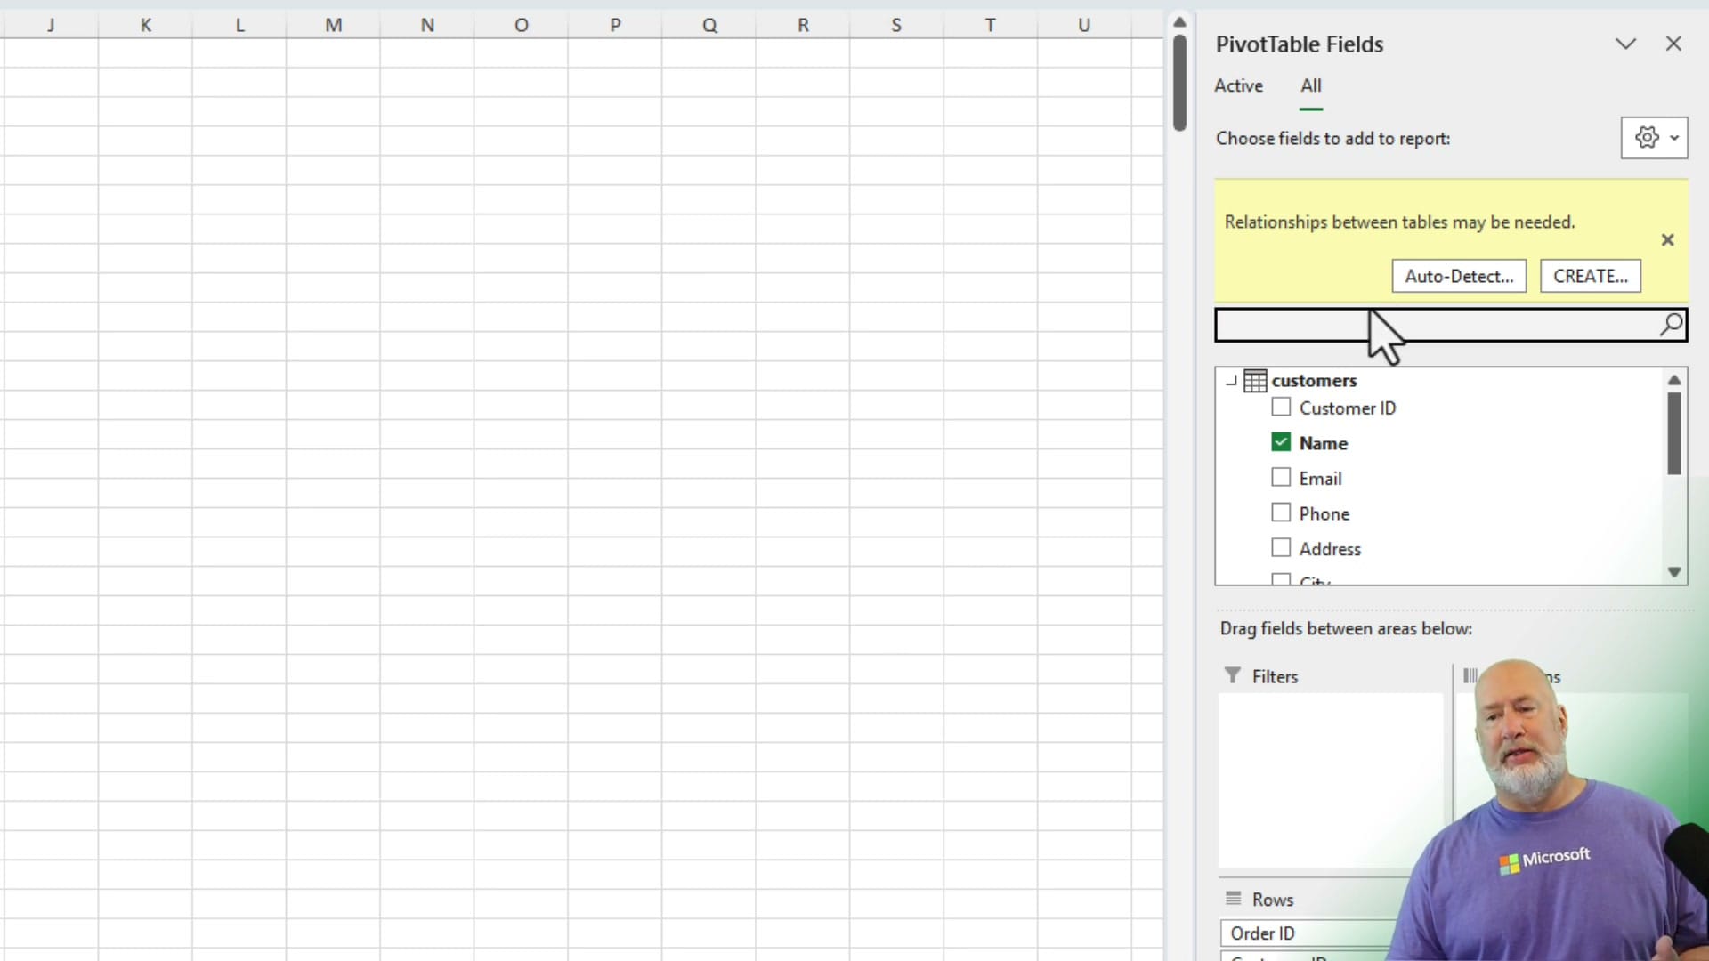Uncheck the Name field
The width and height of the screenshot is (1709, 961).
(x=1281, y=441)
